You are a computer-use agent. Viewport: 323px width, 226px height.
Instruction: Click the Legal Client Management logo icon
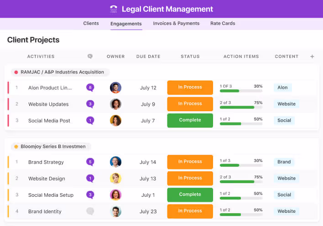tap(114, 9)
